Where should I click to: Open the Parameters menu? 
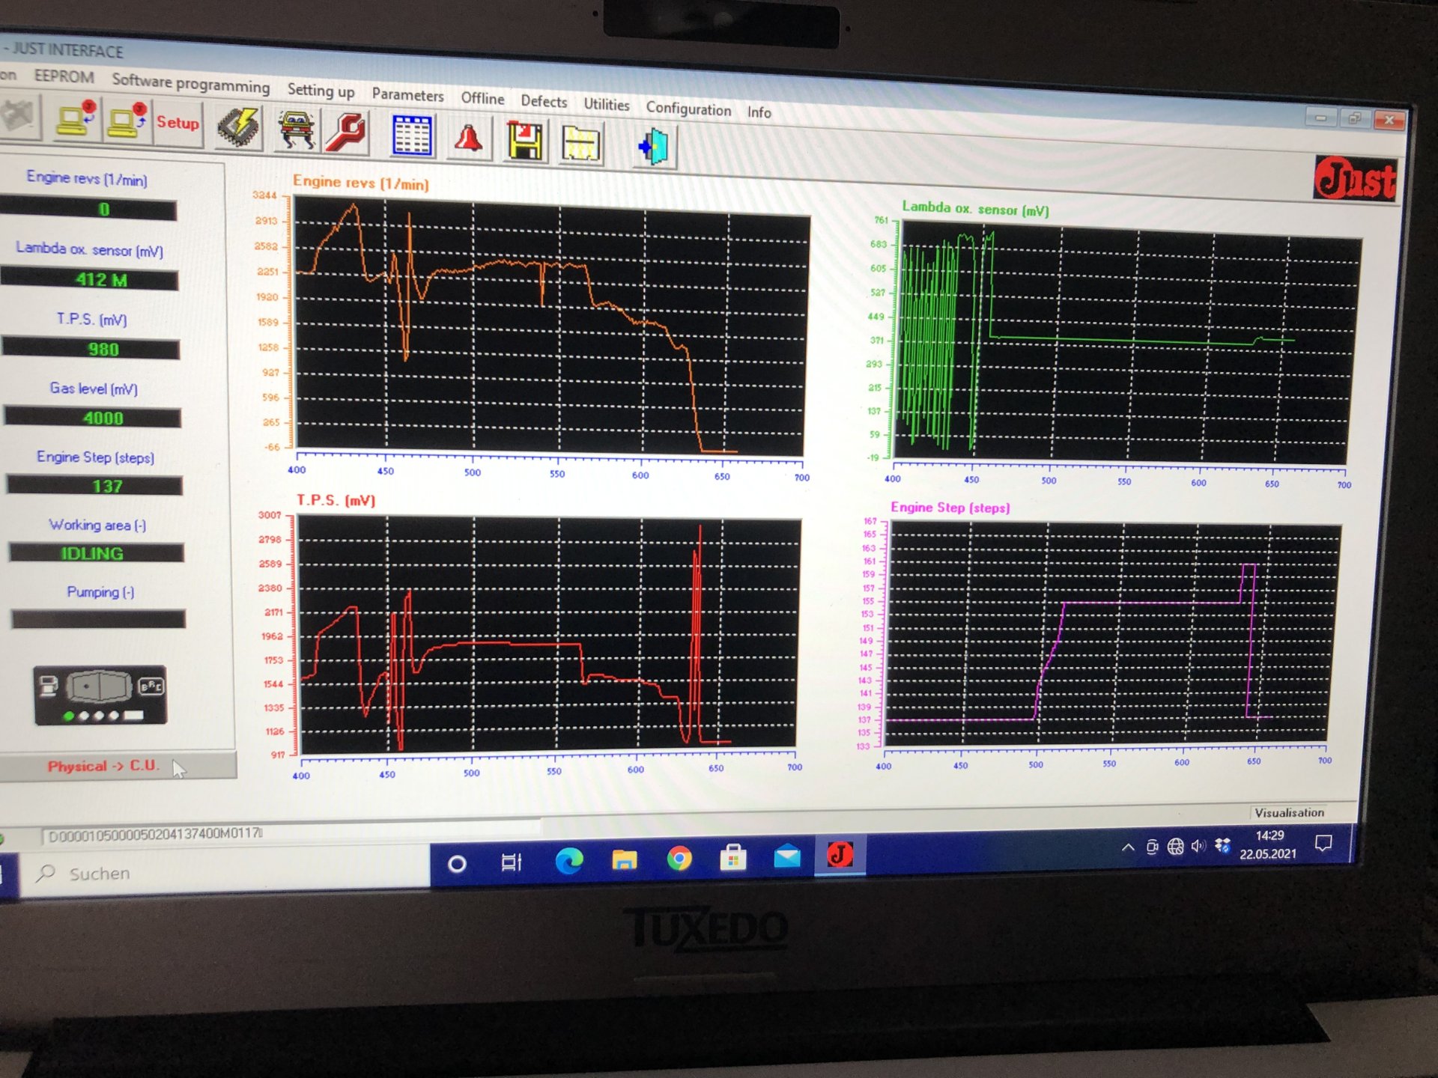[x=407, y=95]
